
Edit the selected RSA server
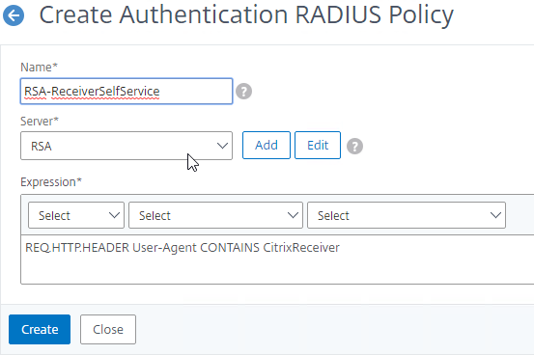pyautogui.click(x=318, y=146)
